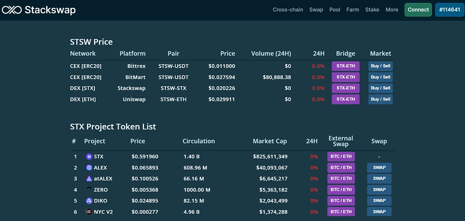Click the STX token icon
This screenshot has height=221, width=465.
coord(89,156)
